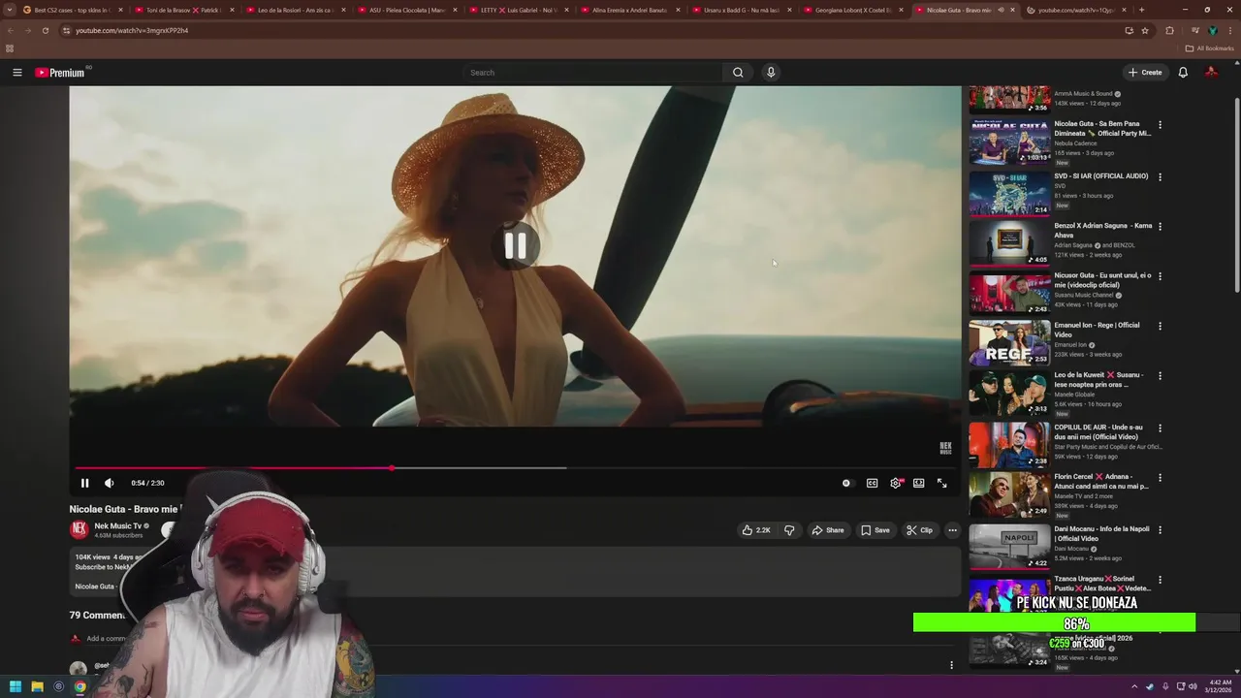Screen dimensions: 1241x698
Task: Click the page vertical scrollbar
Action: click(1236, 194)
